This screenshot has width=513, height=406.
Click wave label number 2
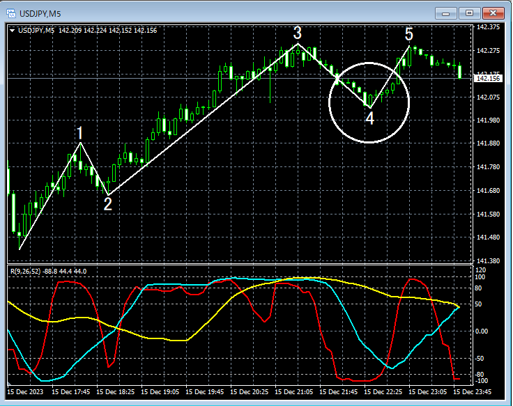107,204
